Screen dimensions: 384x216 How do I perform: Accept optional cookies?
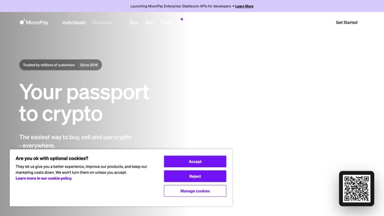[x=195, y=161]
